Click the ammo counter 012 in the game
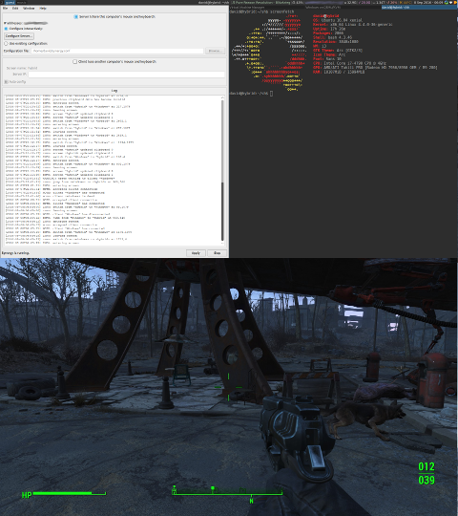The height and width of the screenshot is (516, 458). point(427,466)
